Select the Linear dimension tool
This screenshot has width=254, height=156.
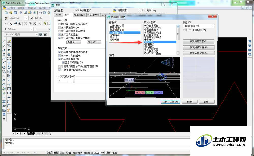coord(6,24)
